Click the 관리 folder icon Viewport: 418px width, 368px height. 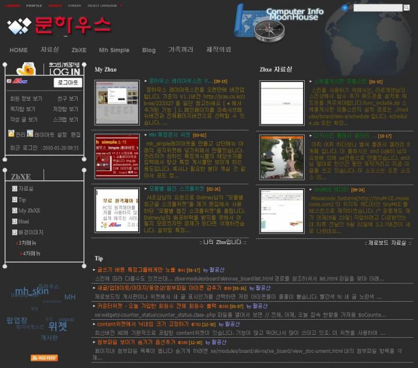coord(11,133)
